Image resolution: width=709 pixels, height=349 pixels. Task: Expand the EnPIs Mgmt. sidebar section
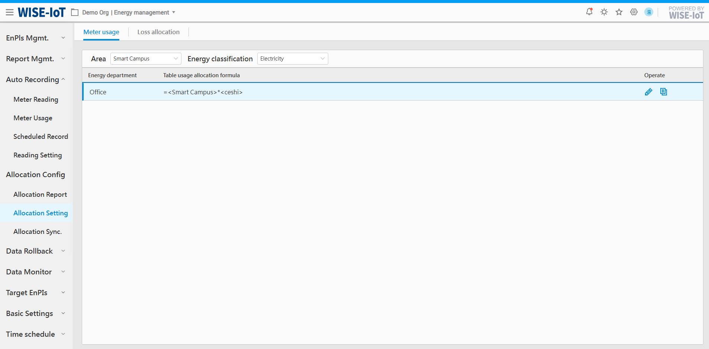click(x=36, y=38)
